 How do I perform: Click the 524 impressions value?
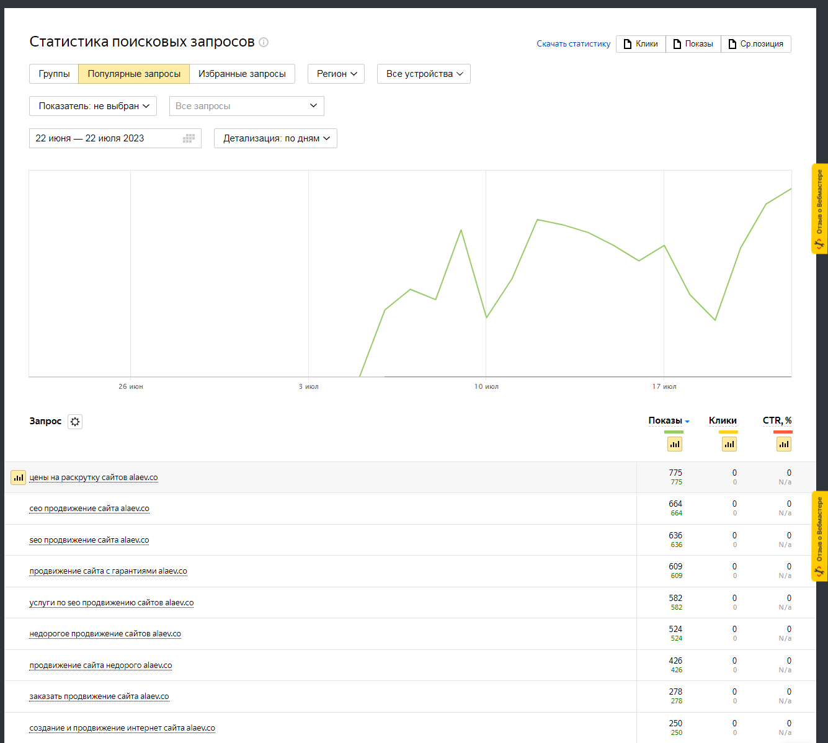tap(675, 629)
